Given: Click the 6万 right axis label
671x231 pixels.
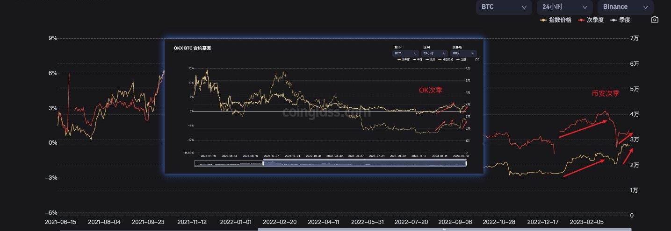Looking at the screenshot, I should 635,63.
